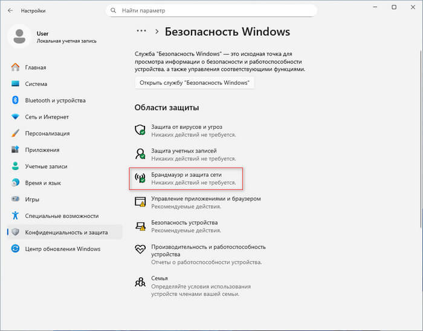The width and height of the screenshot is (423, 331).
Task: Open Сеть и Интернет section
Action: pyautogui.click(x=47, y=117)
